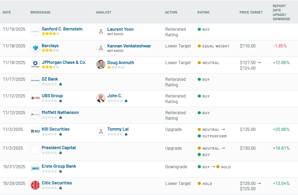The height and width of the screenshot is (195, 298).
Task: Click the lock icon beside John C.'s rating
Action: [126, 101]
